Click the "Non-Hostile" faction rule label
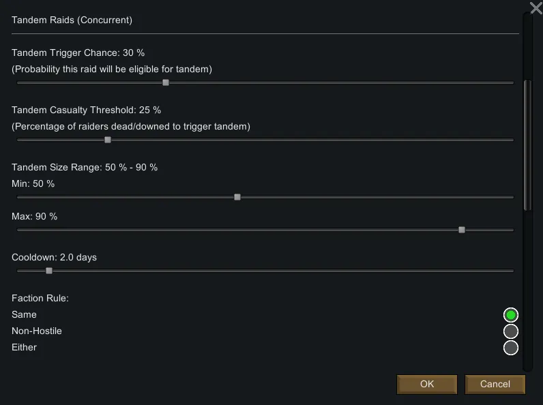 click(x=37, y=331)
